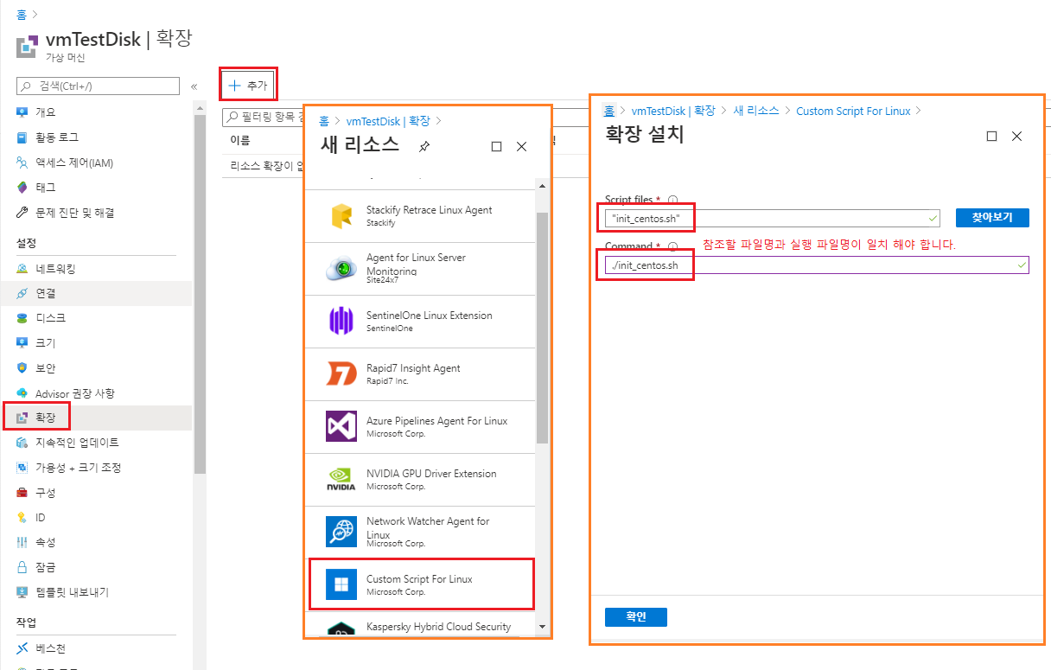The width and height of the screenshot is (1051, 670).
Task: Click Kaspersky Hybrid Cloud Security text
Action: (x=438, y=627)
